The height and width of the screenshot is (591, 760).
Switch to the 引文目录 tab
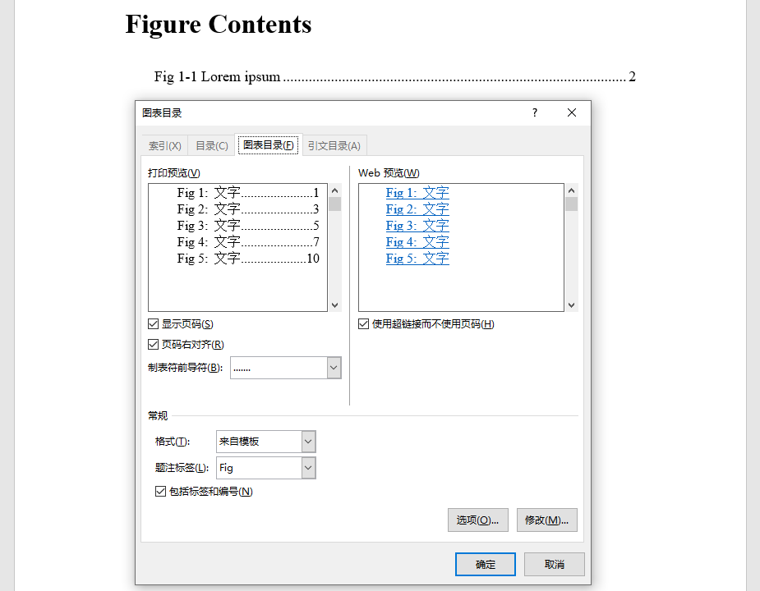tap(334, 144)
